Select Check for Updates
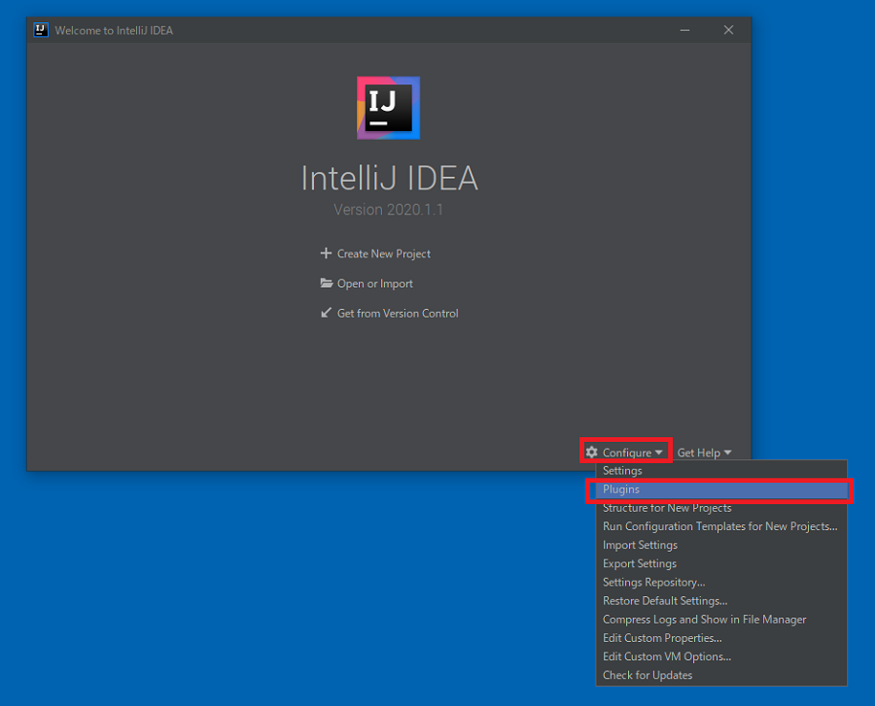The height and width of the screenshot is (706, 875). point(721,675)
